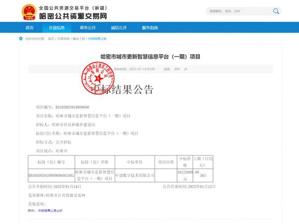Go to 中标结果公告 in breadcrumb

click(97, 39)
